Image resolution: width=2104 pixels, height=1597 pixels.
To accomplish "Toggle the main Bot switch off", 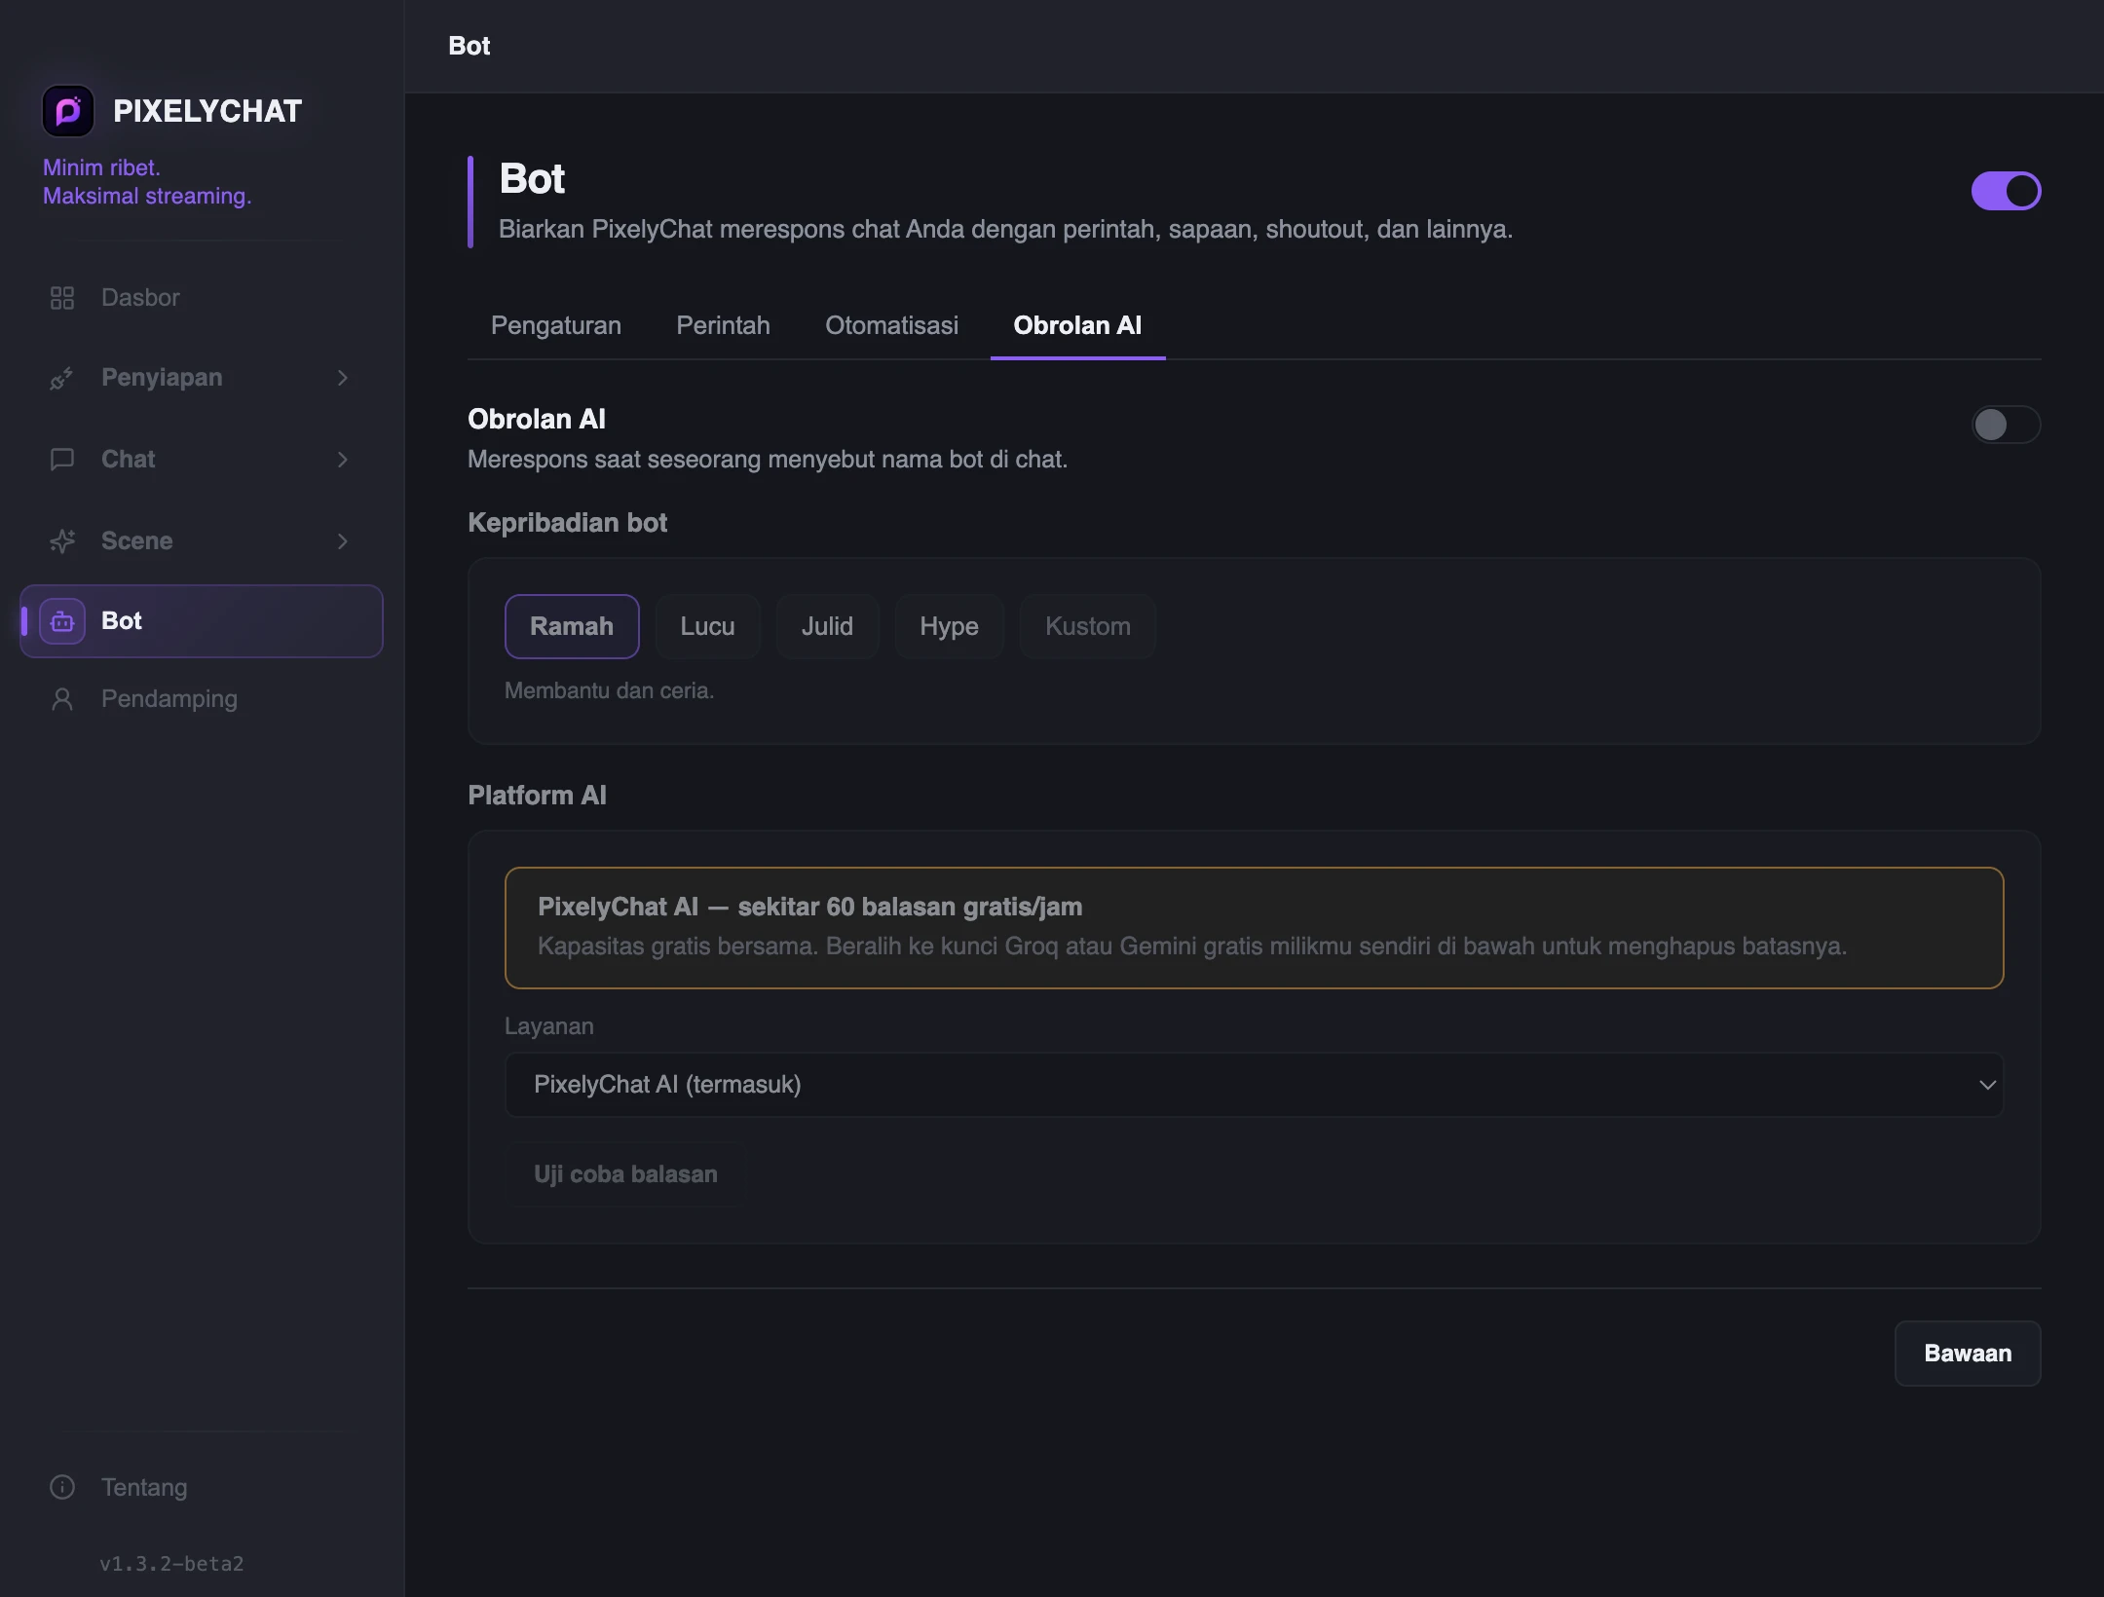I will (x=2006, y=191).
